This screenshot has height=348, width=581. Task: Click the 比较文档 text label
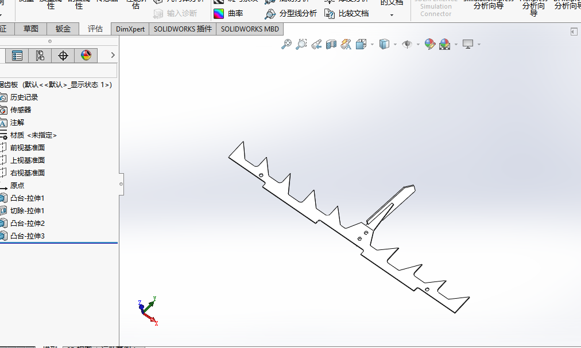coord(354,14)
